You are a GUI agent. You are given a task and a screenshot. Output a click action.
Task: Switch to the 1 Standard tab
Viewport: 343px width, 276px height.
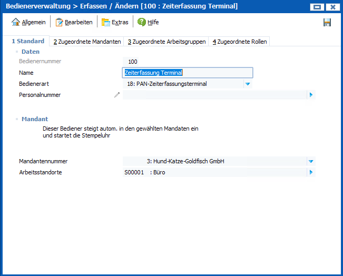tap(27, 41)
